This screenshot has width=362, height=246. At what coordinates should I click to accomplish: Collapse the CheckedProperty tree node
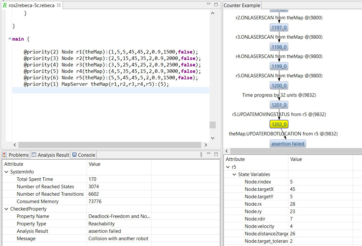tap(6, 209)
